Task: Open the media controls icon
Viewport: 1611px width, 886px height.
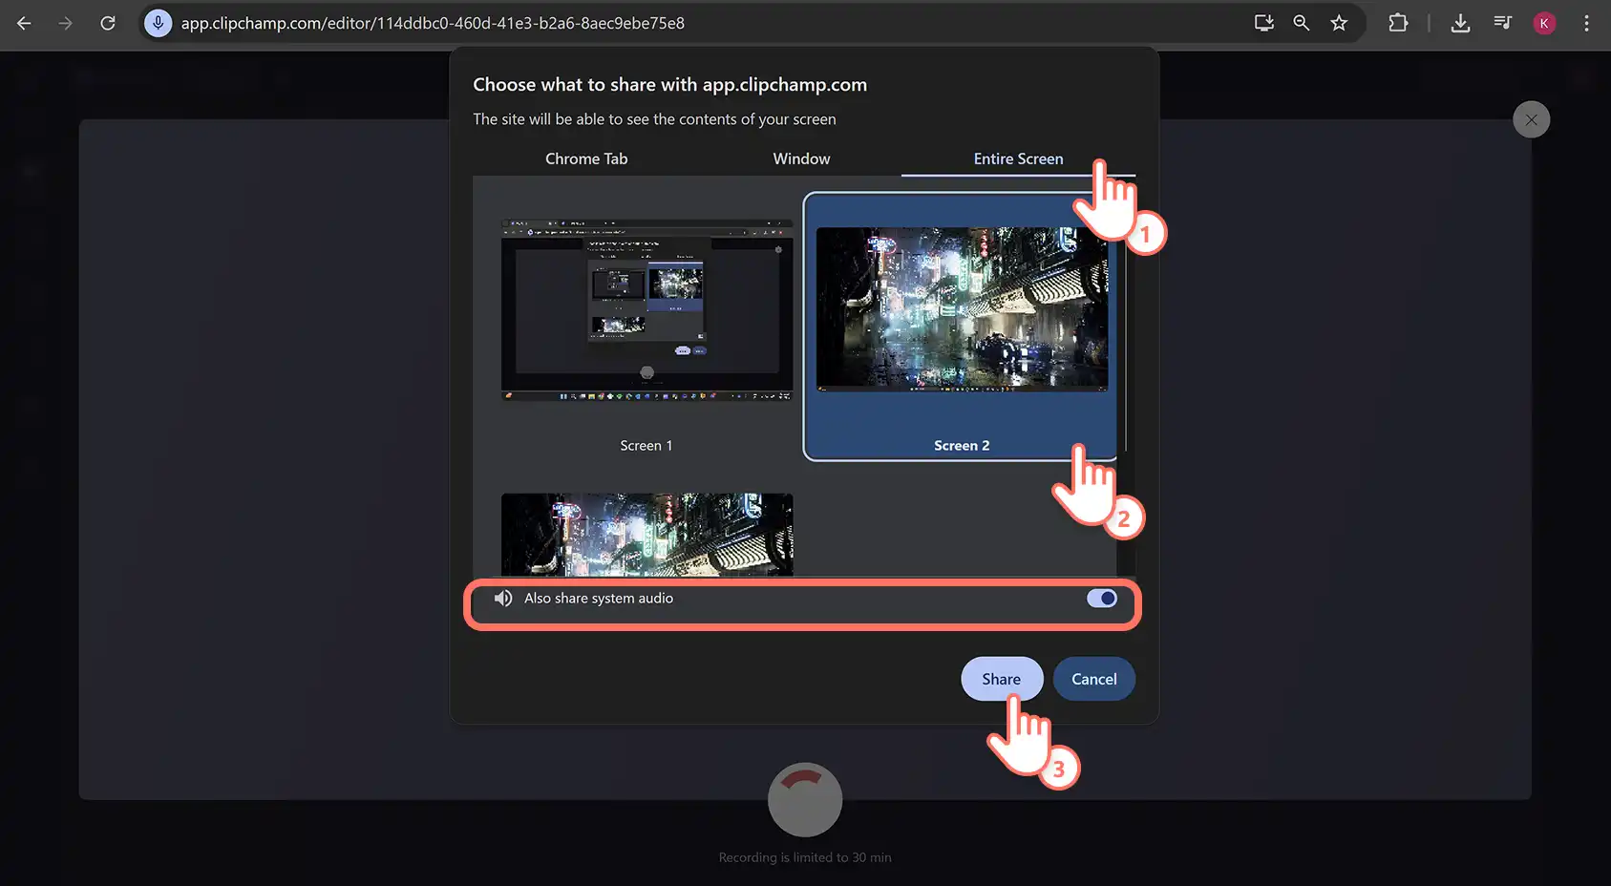Action: pyautogui.click(x=1502, y=23)
